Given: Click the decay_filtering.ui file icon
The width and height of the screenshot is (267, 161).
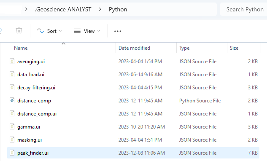Looking at the screenshot, I should pos(12,88).
